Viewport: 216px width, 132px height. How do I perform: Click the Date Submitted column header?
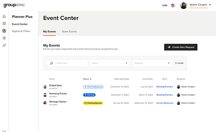pyautogui.click(x=122, y=79)
